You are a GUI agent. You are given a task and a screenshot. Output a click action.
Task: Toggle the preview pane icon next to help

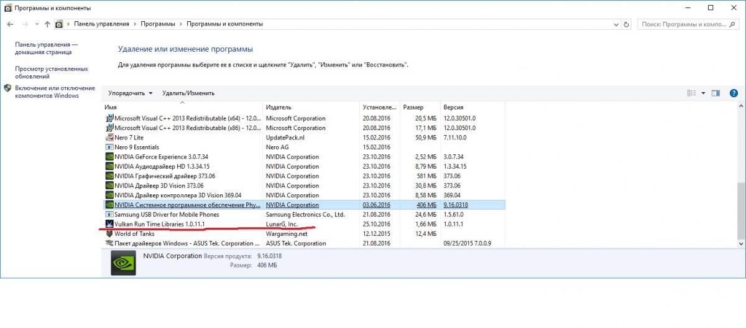(x=716, y=93)
